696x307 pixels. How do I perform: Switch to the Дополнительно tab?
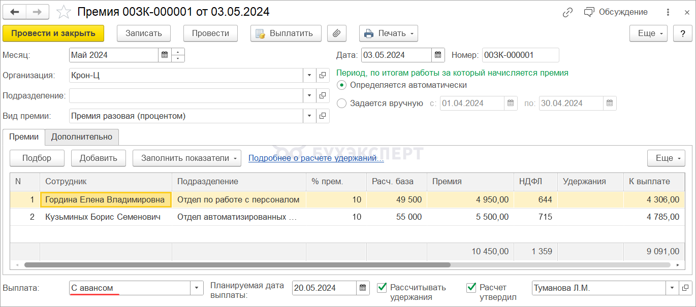(x=82, y=137)
